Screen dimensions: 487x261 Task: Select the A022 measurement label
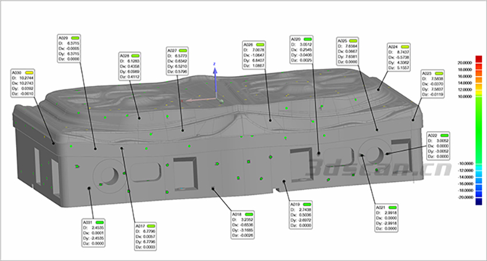(x=444, y=145)
